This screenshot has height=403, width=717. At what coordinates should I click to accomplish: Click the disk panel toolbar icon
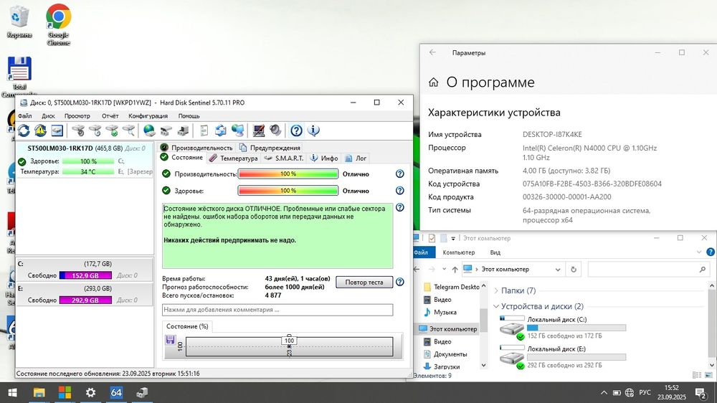[57, 131]
